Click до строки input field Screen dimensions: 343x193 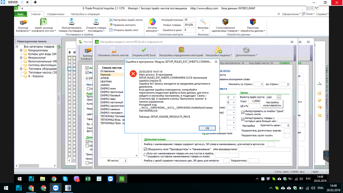pos(285,84)
